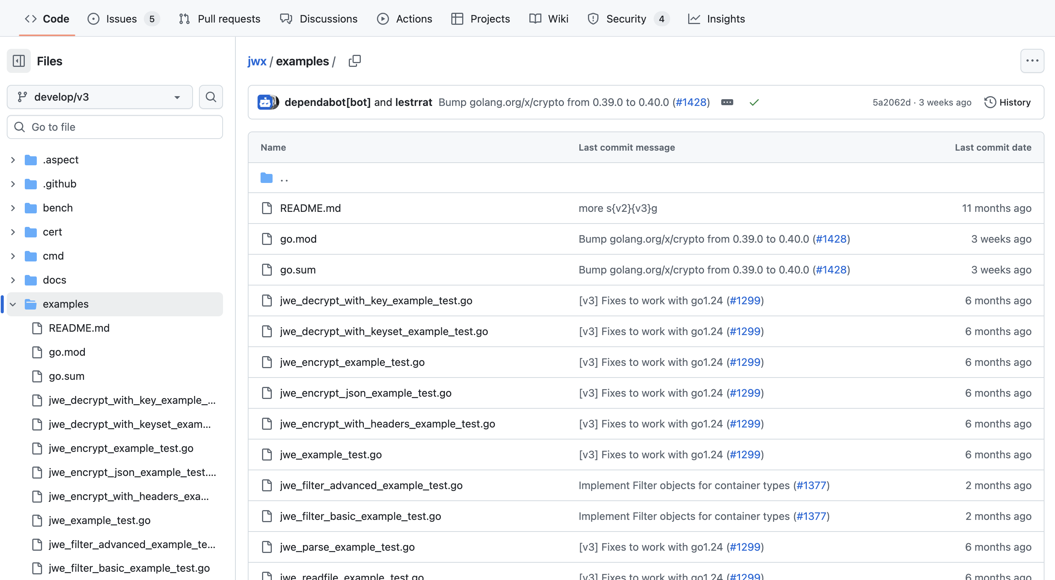Click the Projects table icon
1055x580 pixels.
[x=457, y=19]
